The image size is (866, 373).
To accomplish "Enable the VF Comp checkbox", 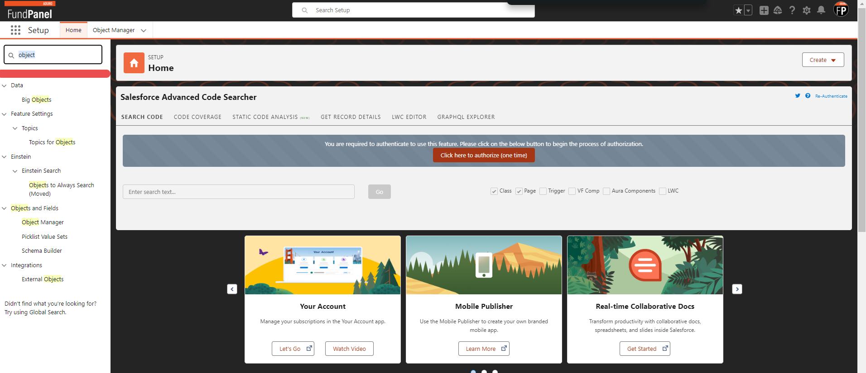I will (x=572, y=191).
